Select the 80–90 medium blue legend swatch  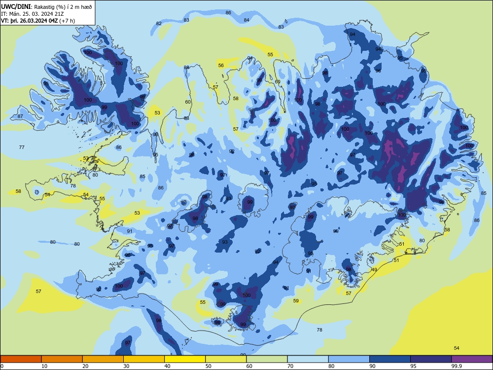(349, 359)
